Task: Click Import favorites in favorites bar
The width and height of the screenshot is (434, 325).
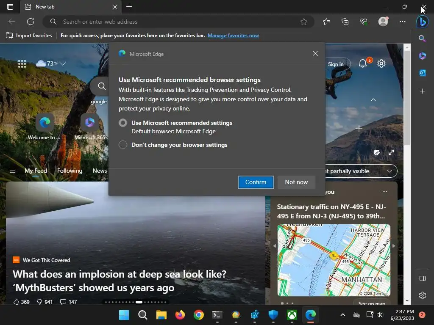Action: (29, 36)
